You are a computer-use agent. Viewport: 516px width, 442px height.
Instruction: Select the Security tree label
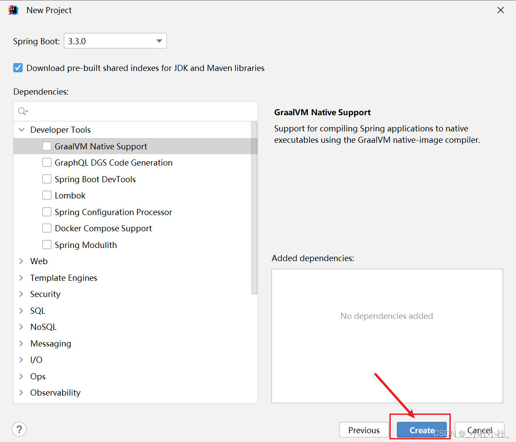pos(46,294)
